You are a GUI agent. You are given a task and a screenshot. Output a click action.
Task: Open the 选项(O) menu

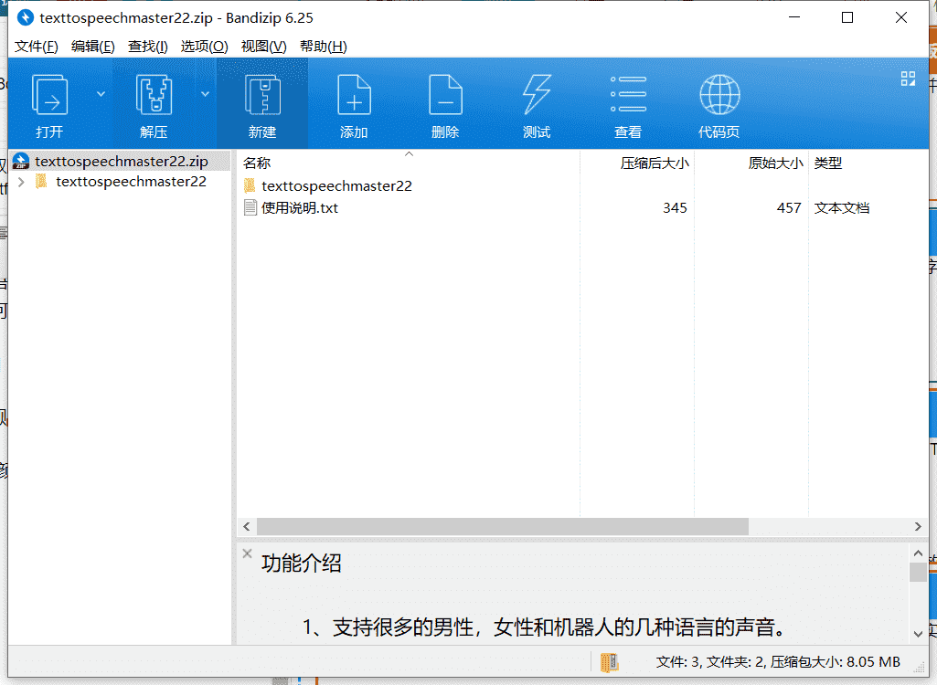coord(205,46)
